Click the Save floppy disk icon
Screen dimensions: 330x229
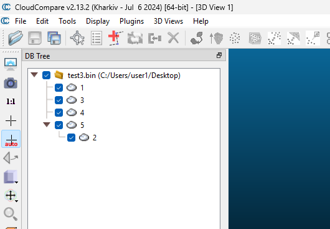[x=35, y=38]
